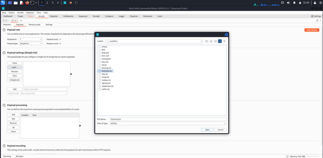
Task: Create a new folder in file dialog
Action: tap(215, 41)
